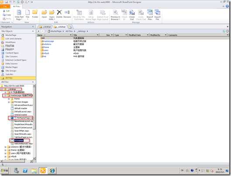
Task: Select SearchMain.aspx in the tree
Action: click(x=21, y=131)
